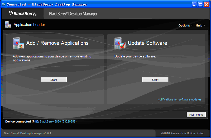Click the Update Software checkmark icon
The width and height of the screenshot is (211, 138).
[120, 43]
